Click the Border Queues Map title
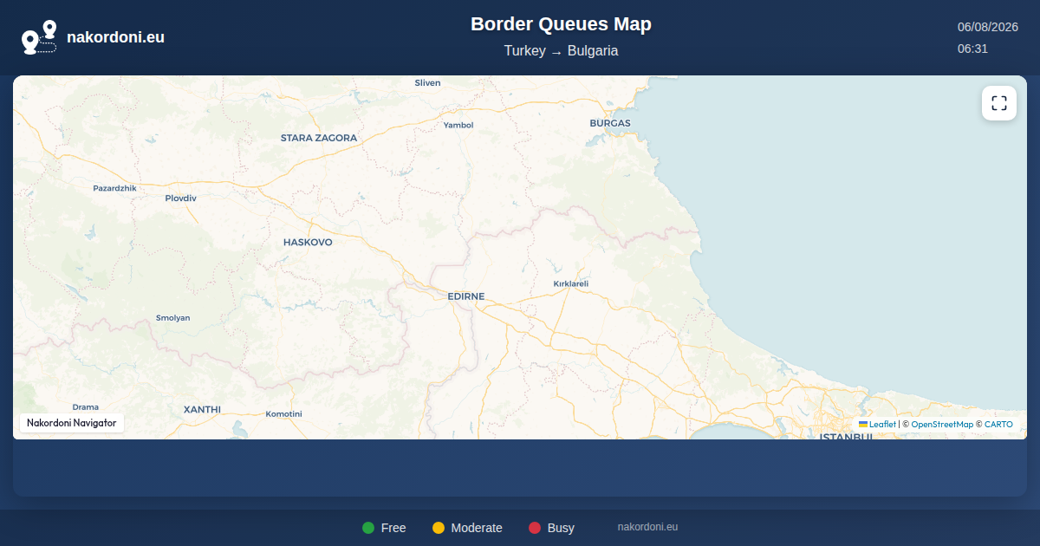Viewport: 1040px width, 546px height. 561,24
